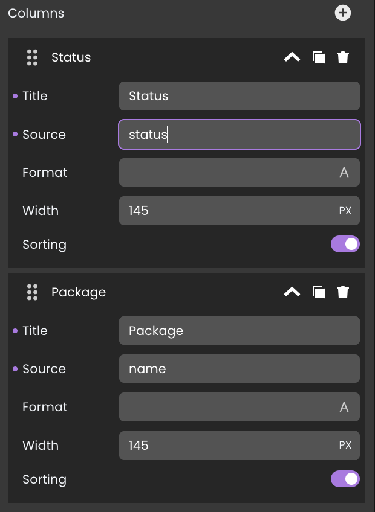The width and height of the screenshot is (375, 512).
Task: Click the Status Title input field
Action: [x=239, y=96]
